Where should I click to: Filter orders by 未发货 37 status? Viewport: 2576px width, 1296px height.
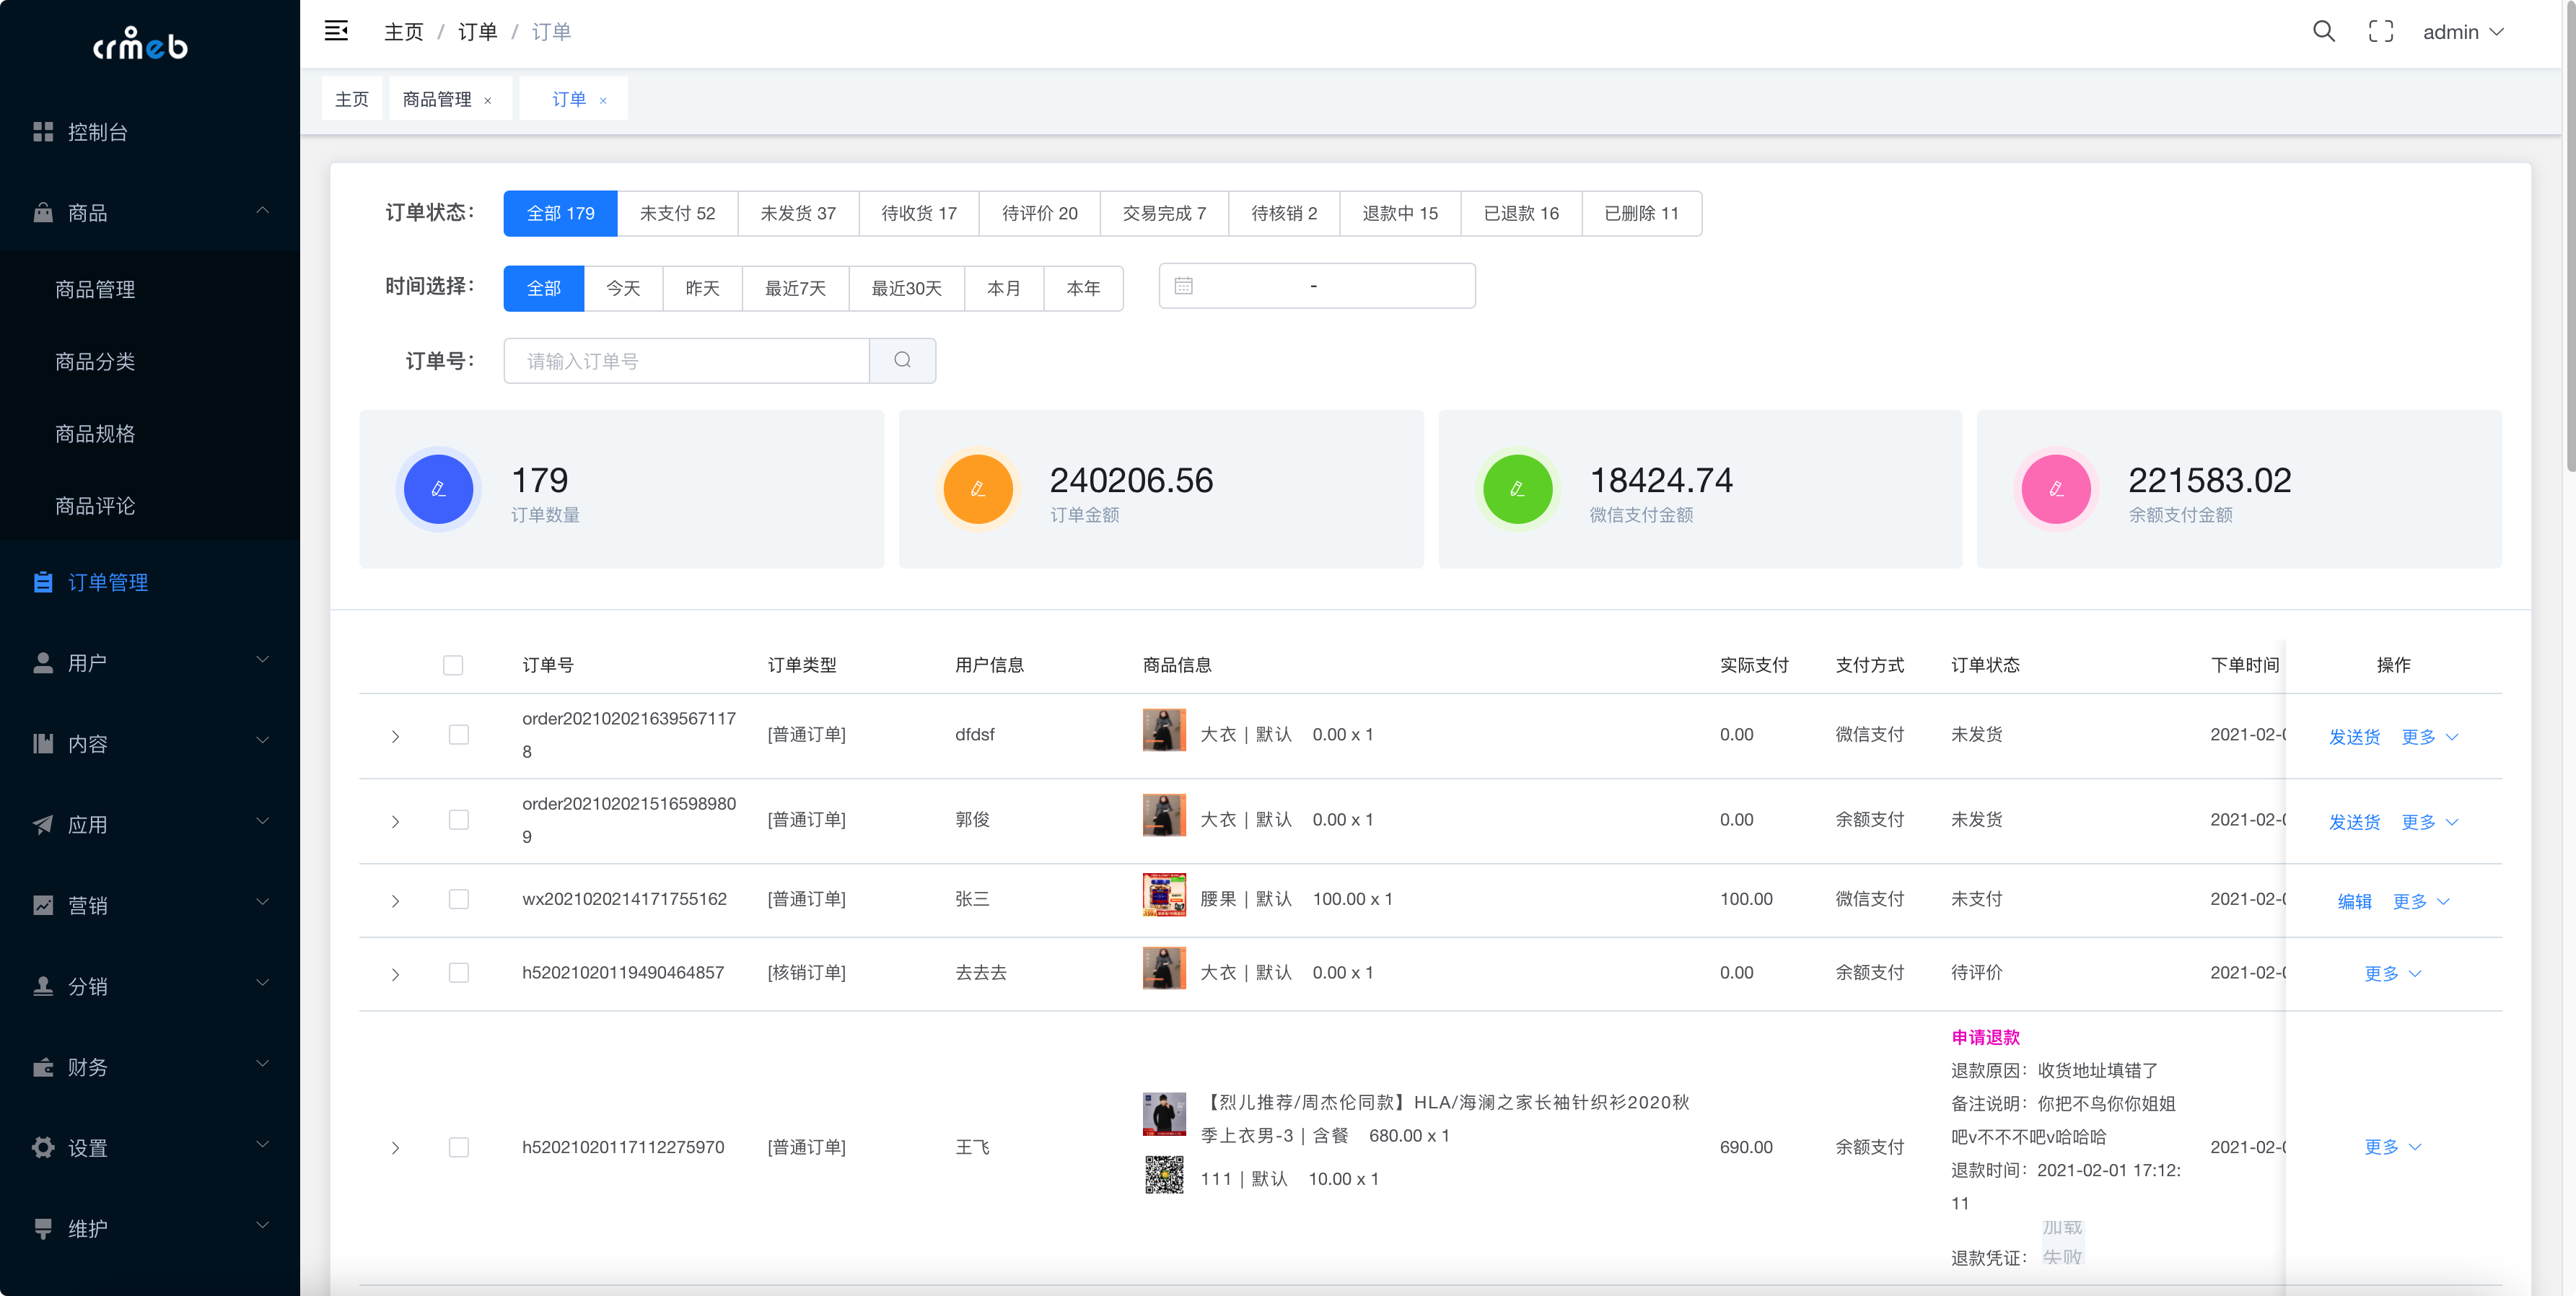tap(797, 213)
